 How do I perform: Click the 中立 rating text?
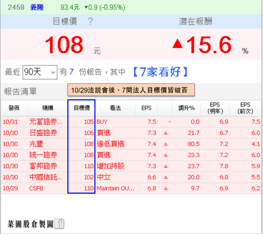(104, 177)
